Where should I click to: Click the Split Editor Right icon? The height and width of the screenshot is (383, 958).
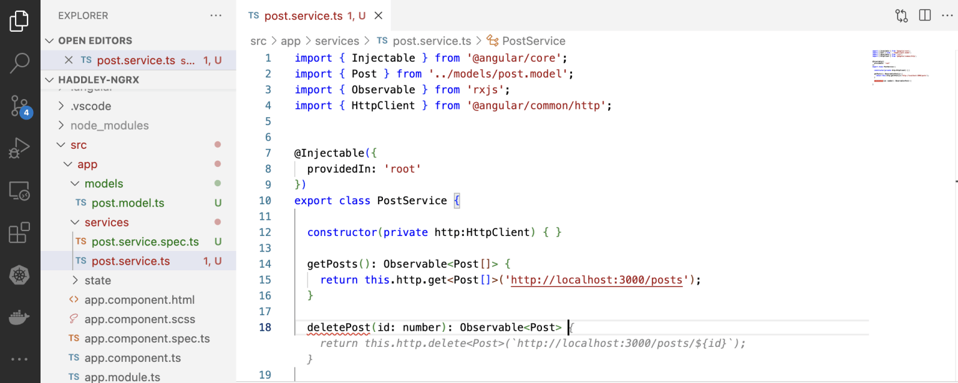pos(925,16)
